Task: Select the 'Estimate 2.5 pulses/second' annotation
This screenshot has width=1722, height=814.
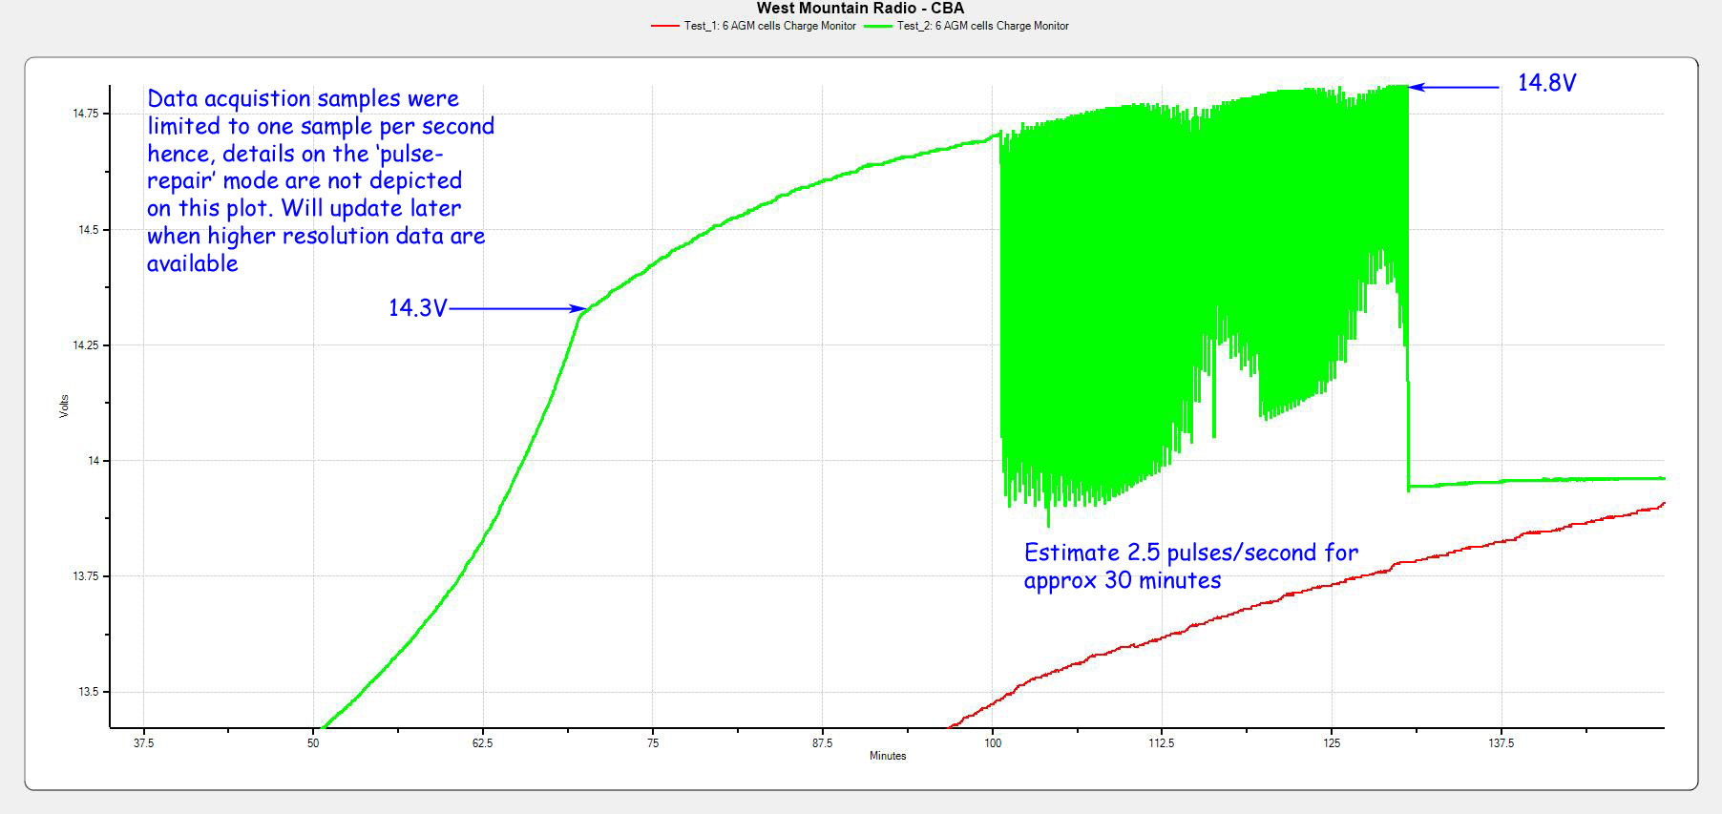Action: click(x=1190, y=566)
